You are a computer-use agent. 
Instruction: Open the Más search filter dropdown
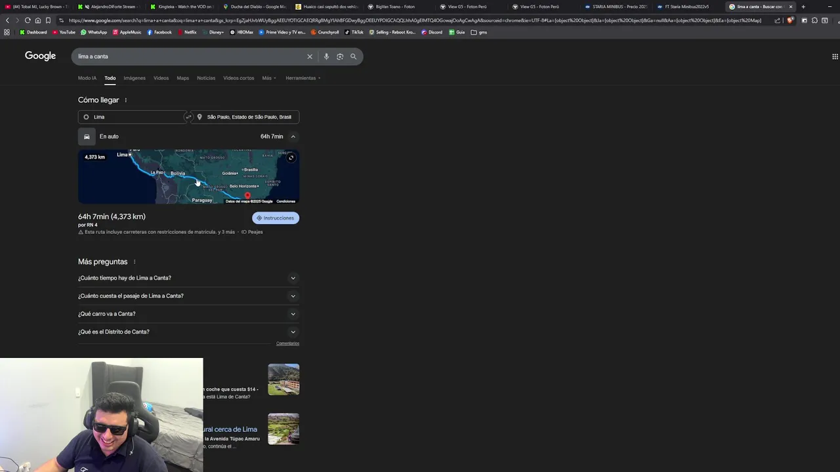[269, 78]
